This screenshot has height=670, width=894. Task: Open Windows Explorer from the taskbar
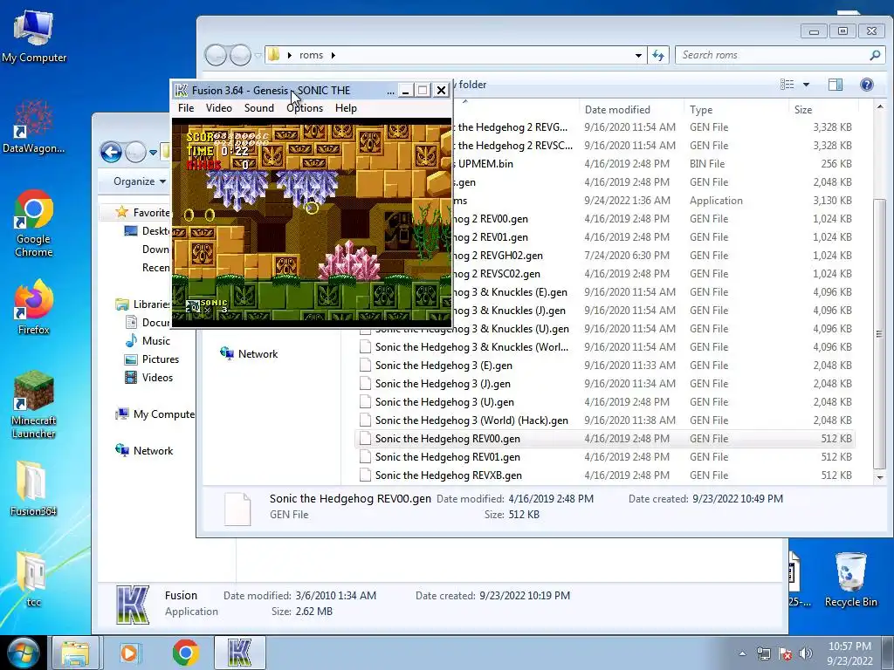click(75, 653)
